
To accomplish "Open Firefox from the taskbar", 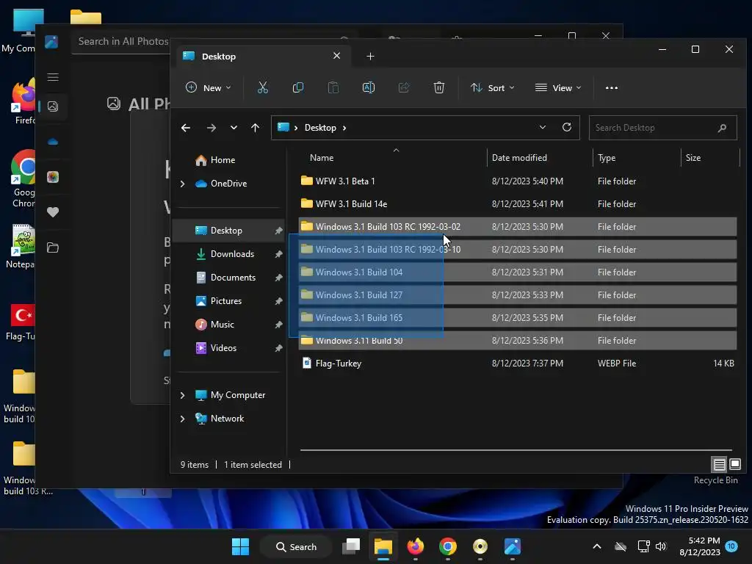I will pos(416,546).
